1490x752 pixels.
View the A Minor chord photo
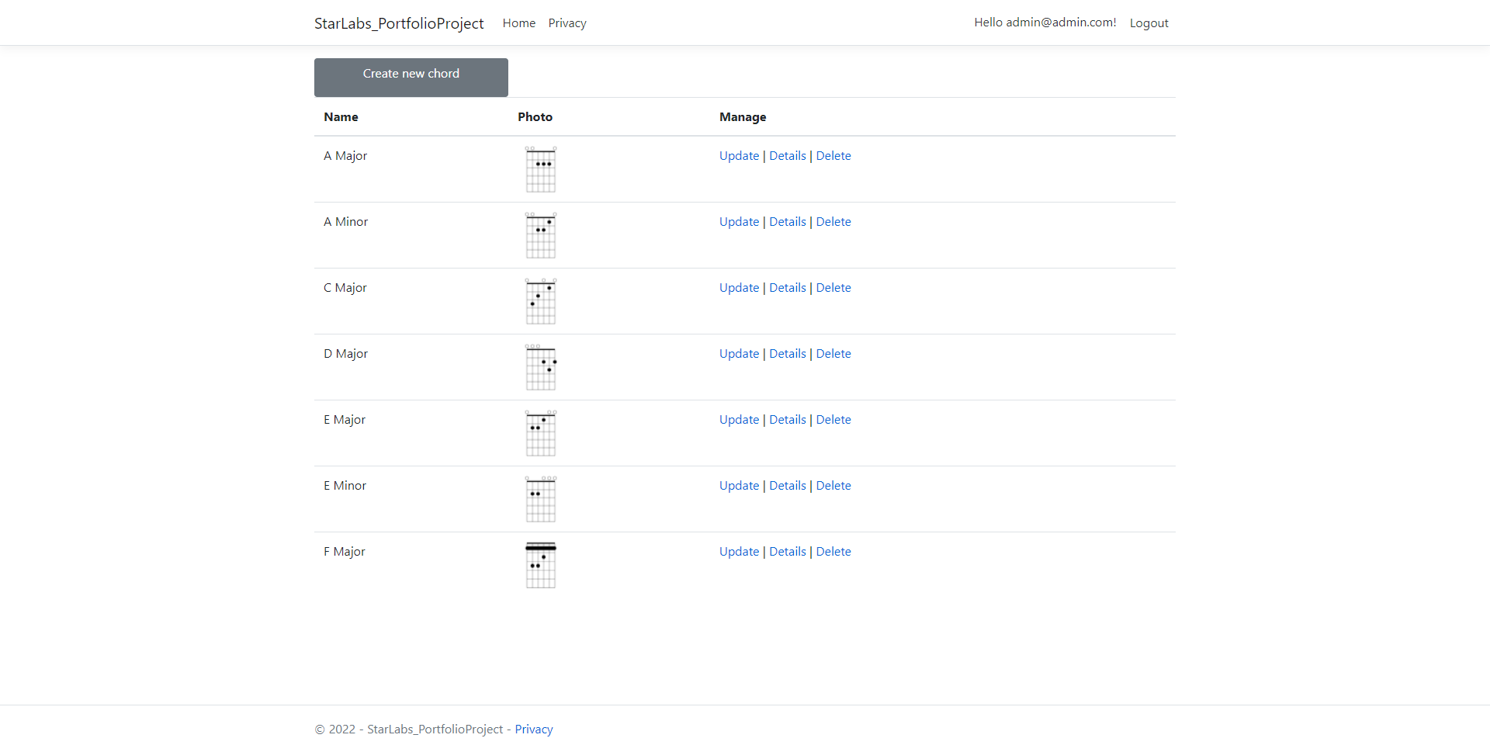[x=540, y=235]
